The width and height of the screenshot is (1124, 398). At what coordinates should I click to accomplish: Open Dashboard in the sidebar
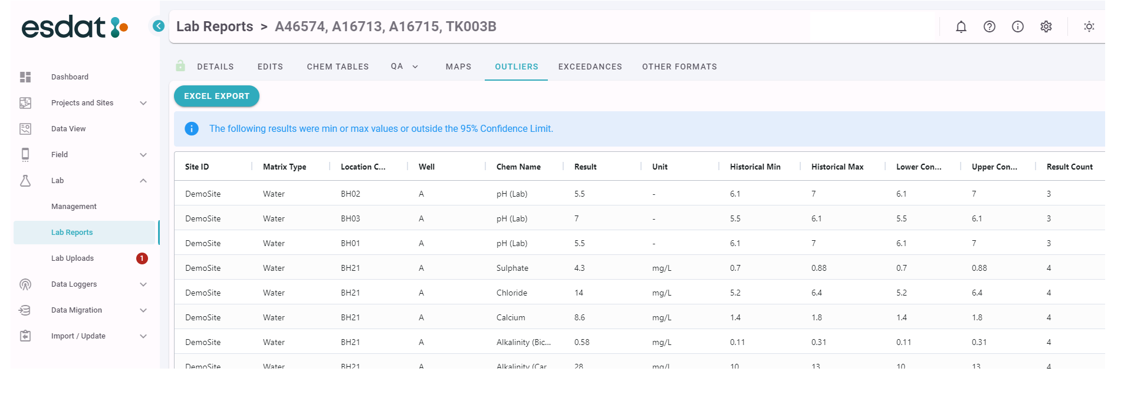(70, 77)
